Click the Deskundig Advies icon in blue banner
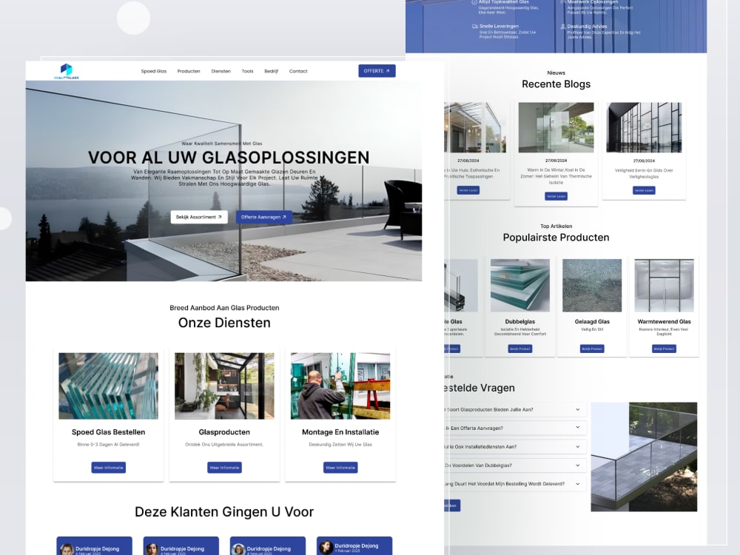 coord(563,27)
